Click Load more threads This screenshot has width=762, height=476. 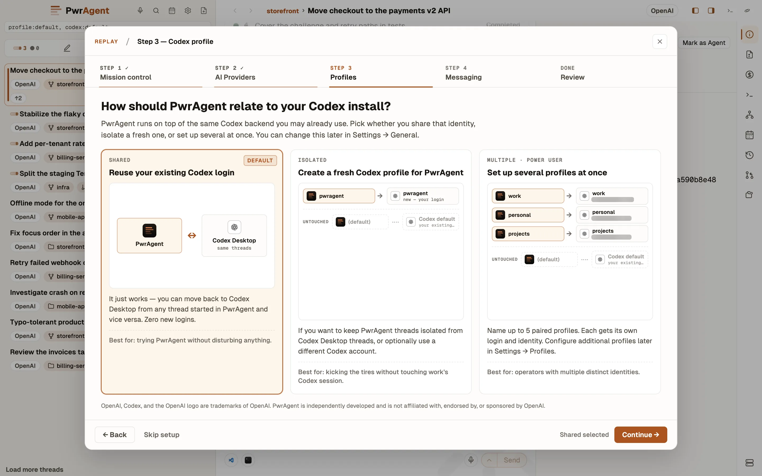pyautogui.click(x=35, y=469)
